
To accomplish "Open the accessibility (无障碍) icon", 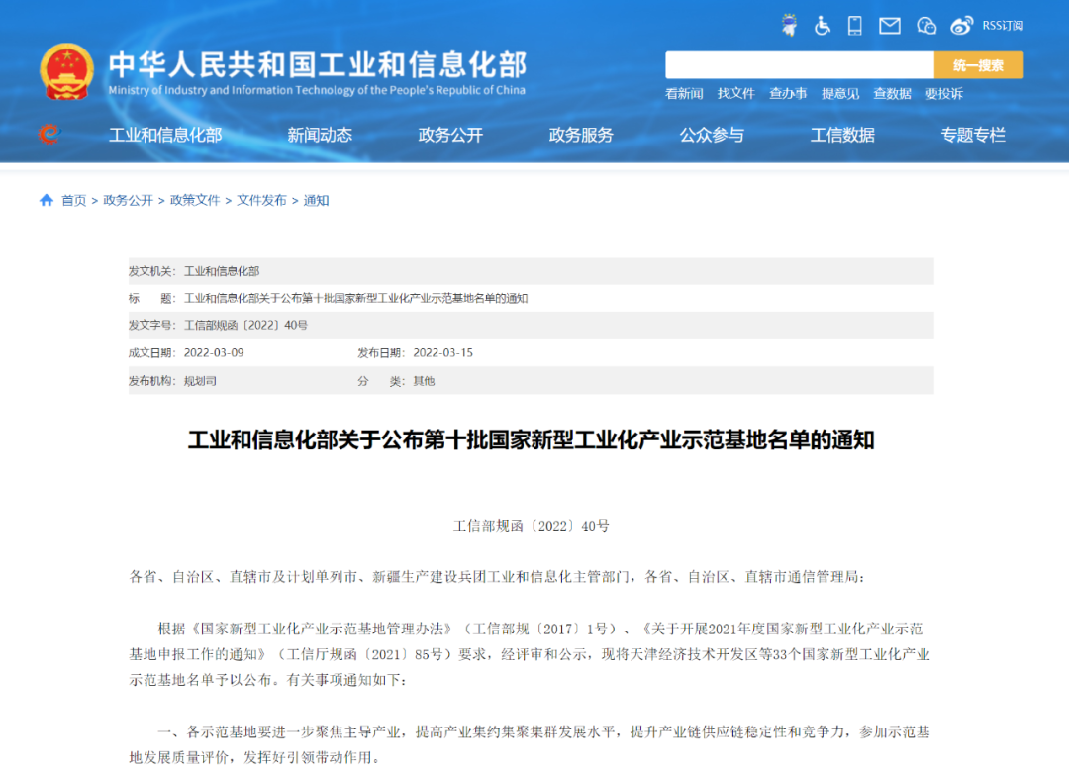I will coord(823,25).
